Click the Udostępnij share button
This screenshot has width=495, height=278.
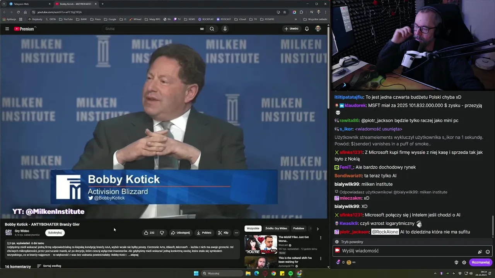pyautogui.click(x=181, y=233)
